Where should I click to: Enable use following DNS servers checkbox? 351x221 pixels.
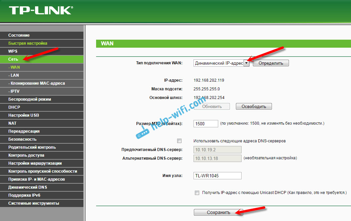(180, 141)
